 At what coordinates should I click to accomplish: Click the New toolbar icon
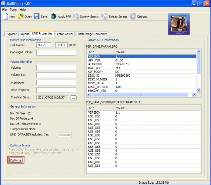pyautogui.click(x=6, y=17)
